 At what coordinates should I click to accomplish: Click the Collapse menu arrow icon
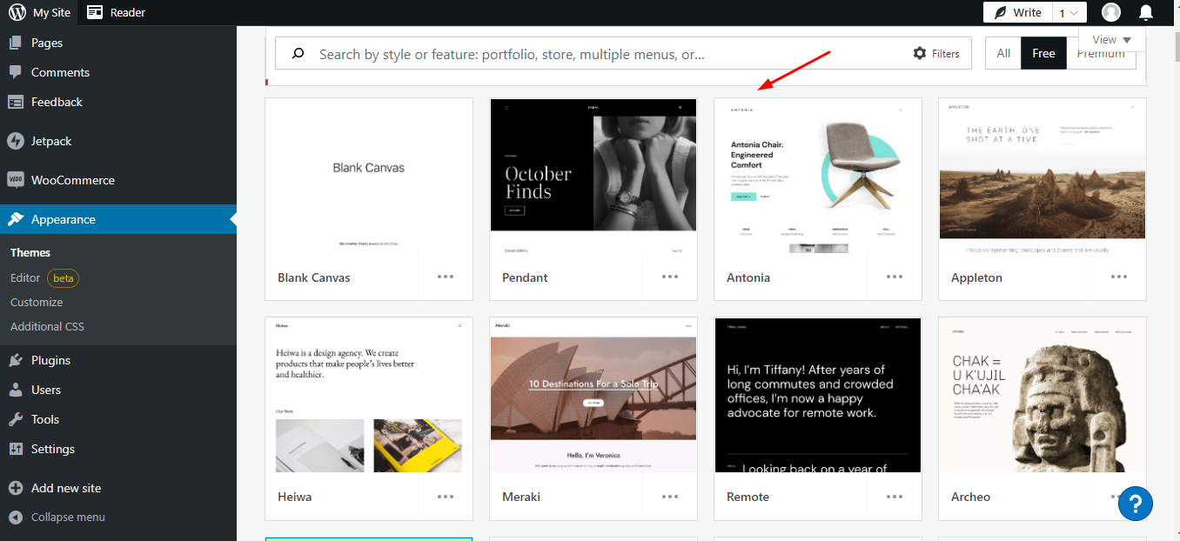16,517
